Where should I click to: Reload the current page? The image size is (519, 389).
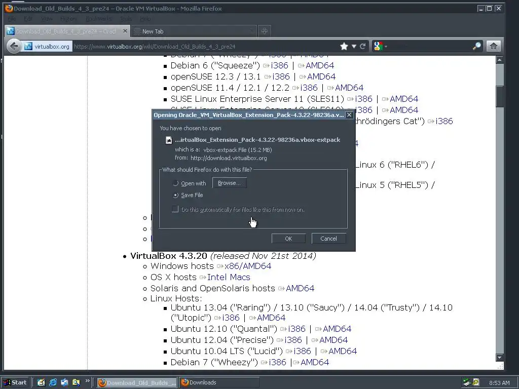[363, 46]
